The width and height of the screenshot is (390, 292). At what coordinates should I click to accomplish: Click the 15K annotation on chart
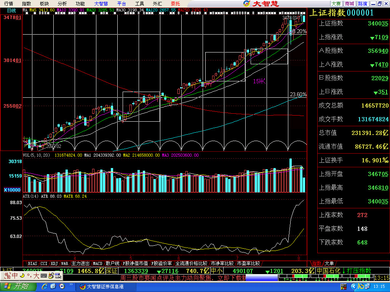259,81
